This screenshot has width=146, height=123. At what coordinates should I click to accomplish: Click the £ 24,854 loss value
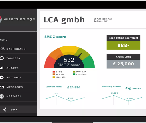point(74,88)
